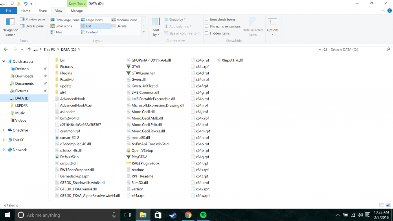Open the Add columns dropdown

coord(178,26)
